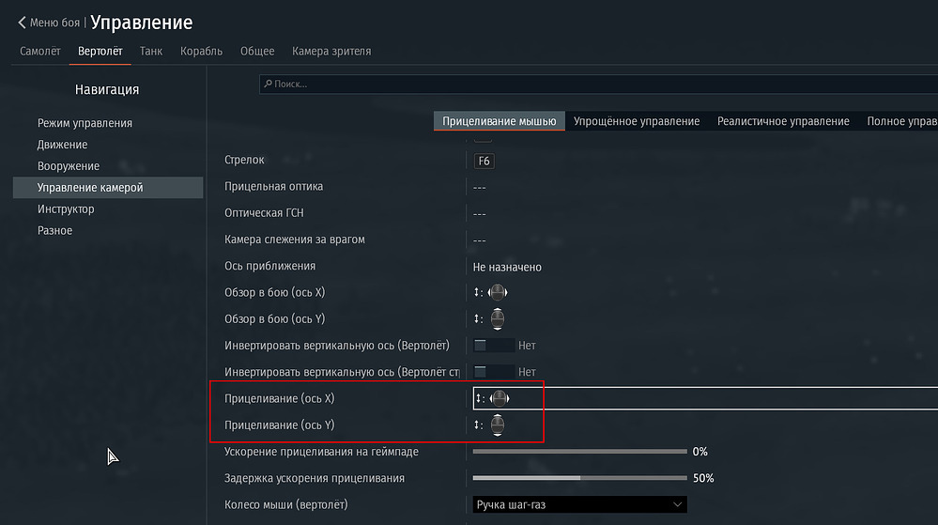The width and height of the screenshot is (938, 525).
Task: Select Управление камерой navigation item
Action: click(108, 188)
